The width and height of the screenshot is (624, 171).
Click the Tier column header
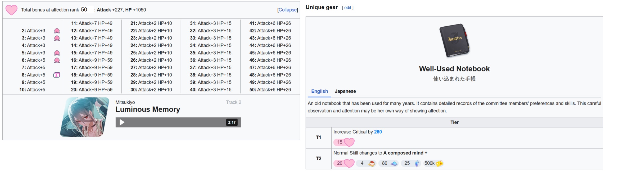tap(454, 122)
